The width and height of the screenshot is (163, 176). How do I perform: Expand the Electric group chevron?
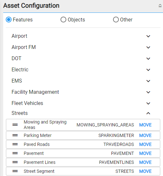click(x=148, y=70)
